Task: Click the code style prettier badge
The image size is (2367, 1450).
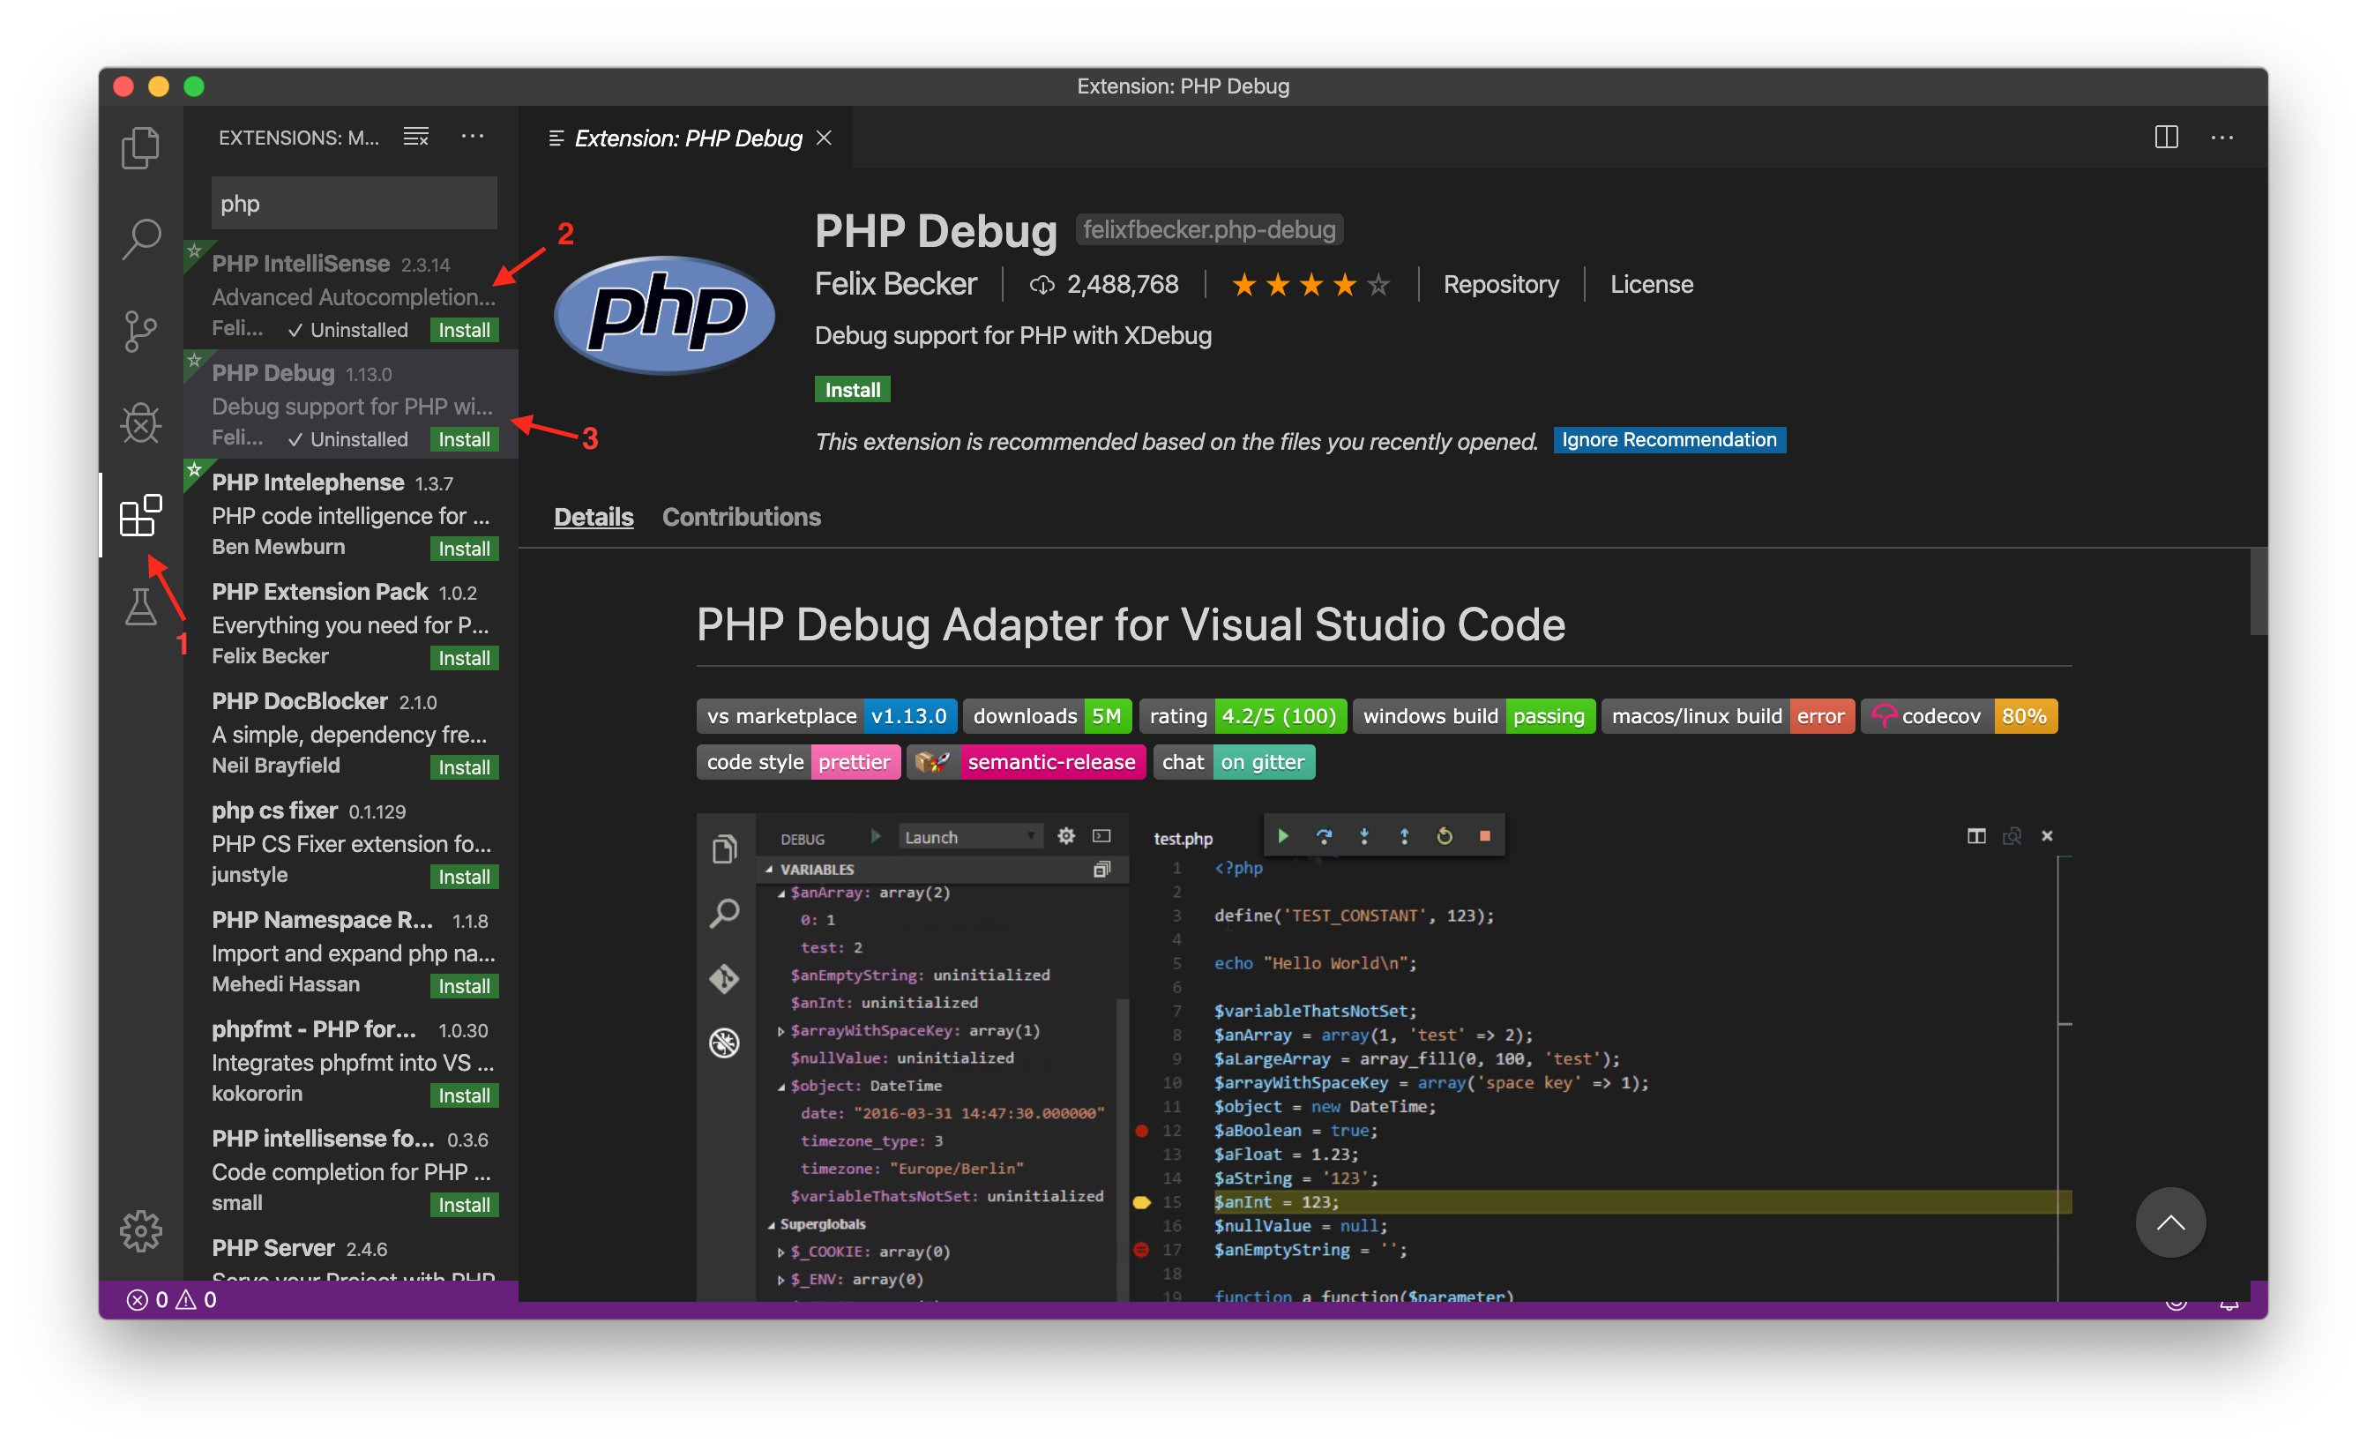Action: point(798,762)
